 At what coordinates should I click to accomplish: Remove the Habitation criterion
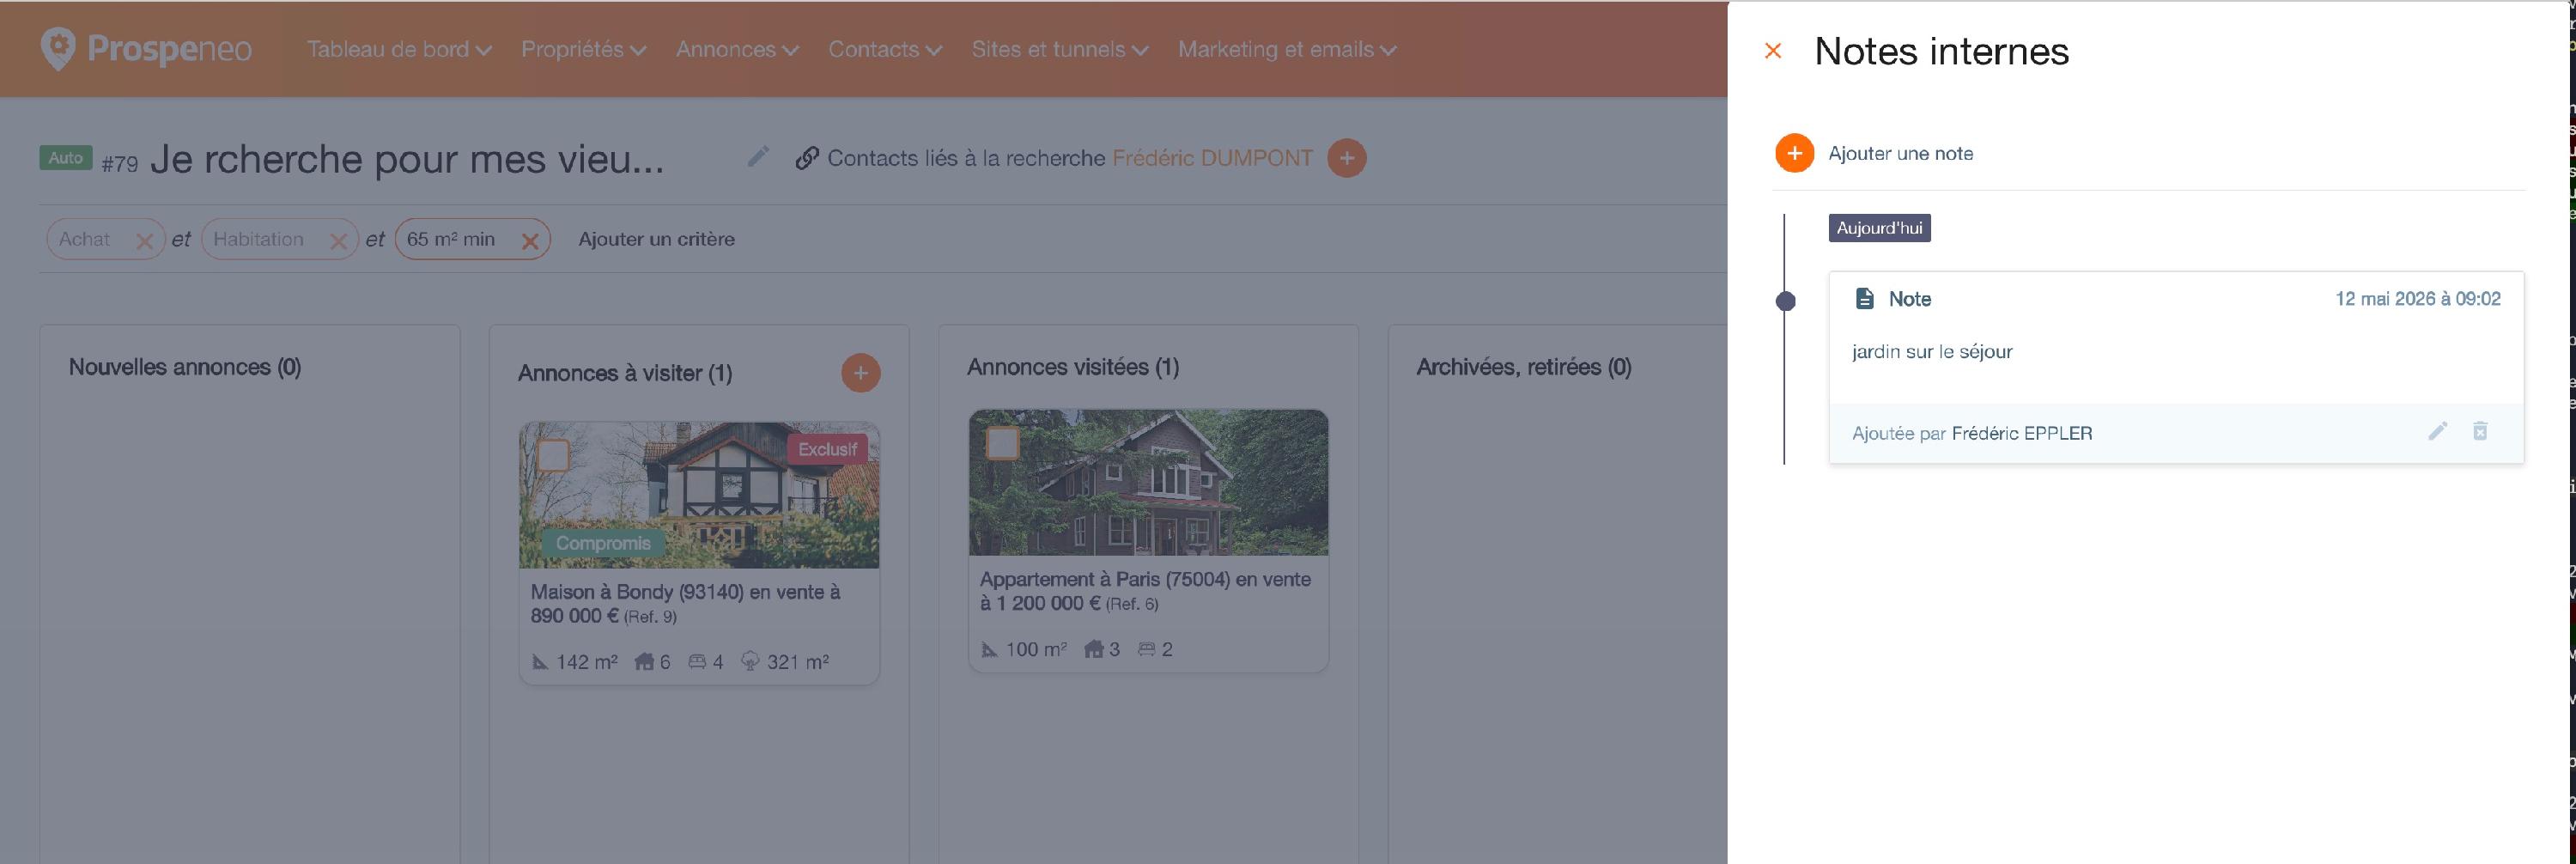click(x=338, y=241)
